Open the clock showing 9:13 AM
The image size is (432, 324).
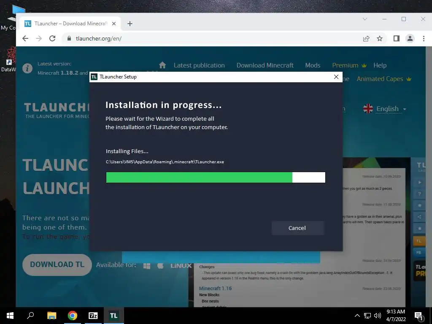click(x=396, y=316)
